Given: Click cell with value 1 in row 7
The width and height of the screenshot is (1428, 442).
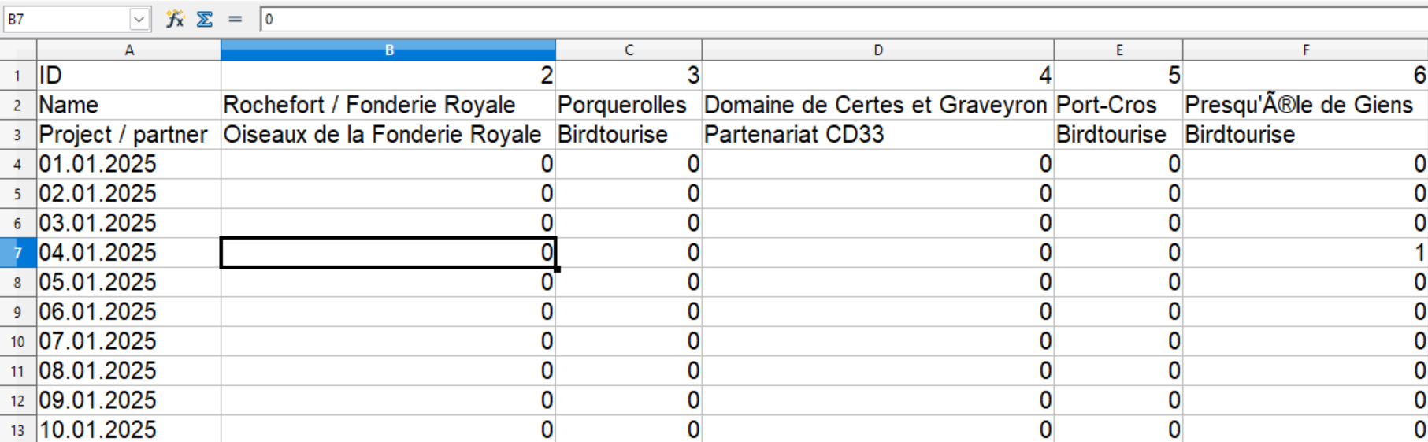Looking at the screenshot, I should [1305, 253].
